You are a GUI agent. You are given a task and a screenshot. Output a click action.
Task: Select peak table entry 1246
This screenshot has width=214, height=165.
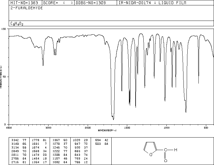tap(56, 147)
